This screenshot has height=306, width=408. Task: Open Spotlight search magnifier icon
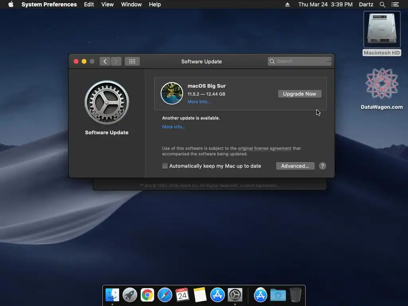pyautogui.click(x=382, y=4)
